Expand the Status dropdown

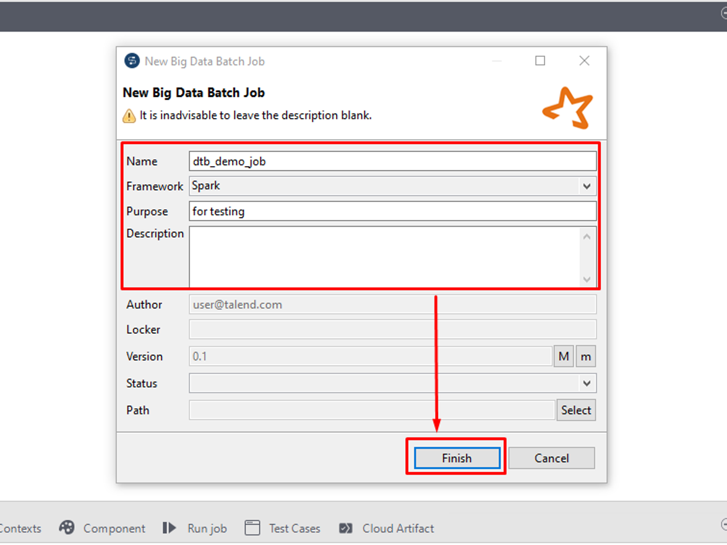point(392,383)
